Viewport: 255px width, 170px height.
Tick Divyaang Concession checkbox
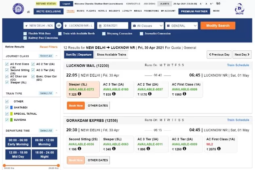[104, 34]
